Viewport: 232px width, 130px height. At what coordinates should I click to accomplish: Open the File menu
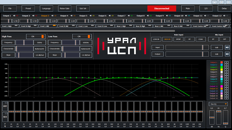[x=10, y=8]
